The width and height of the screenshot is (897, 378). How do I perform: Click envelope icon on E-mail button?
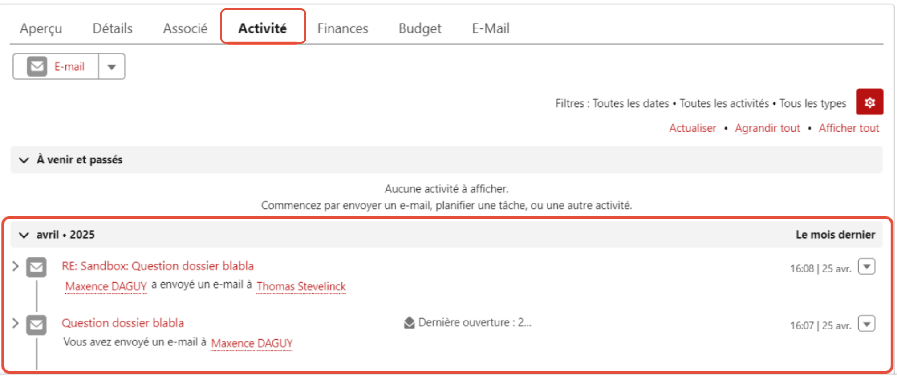click(x=37, y=66)
